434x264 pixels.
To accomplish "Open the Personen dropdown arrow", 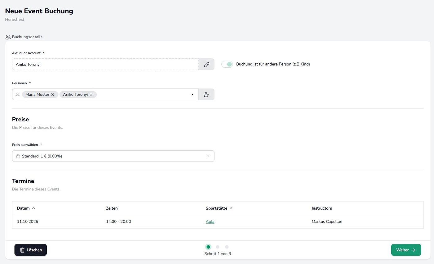I will click(x=192, y=94).
